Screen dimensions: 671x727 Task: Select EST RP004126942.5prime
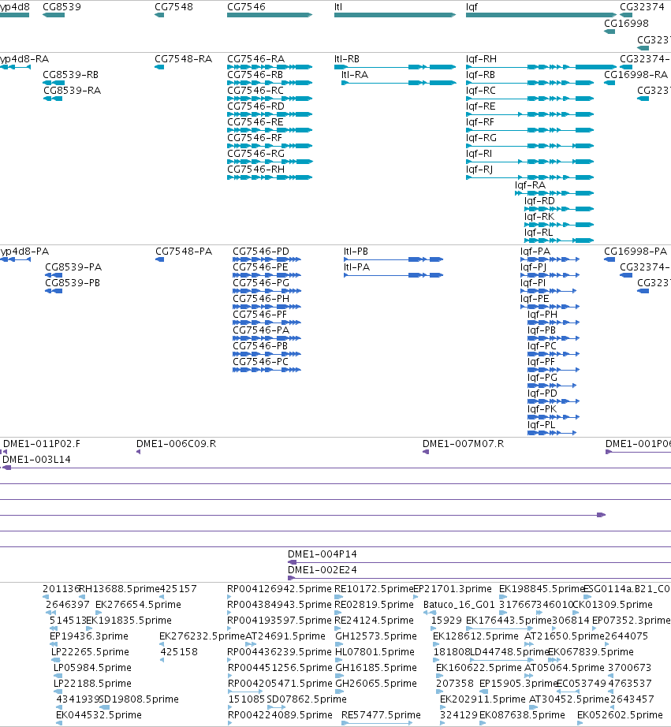(x=280, y=589)
